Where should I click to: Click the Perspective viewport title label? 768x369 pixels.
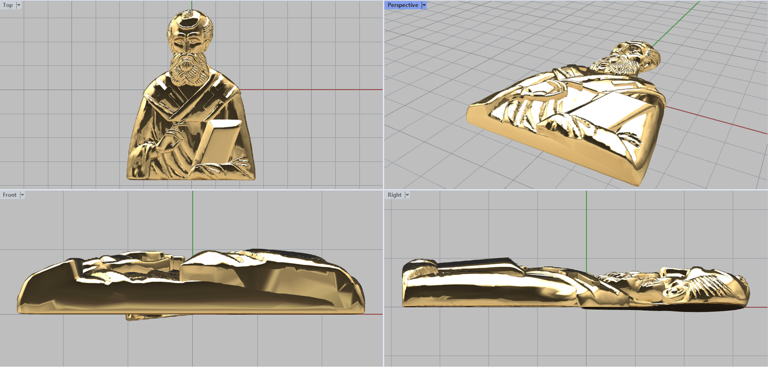pos(403,5)
